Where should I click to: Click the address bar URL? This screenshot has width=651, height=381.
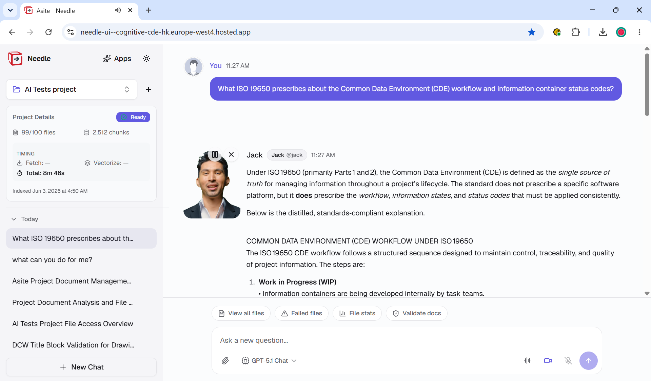pyautogui.click(x=165, y=32)
